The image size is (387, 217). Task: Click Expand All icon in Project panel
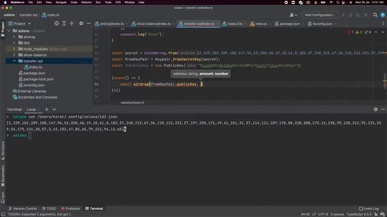coord(64,24)
